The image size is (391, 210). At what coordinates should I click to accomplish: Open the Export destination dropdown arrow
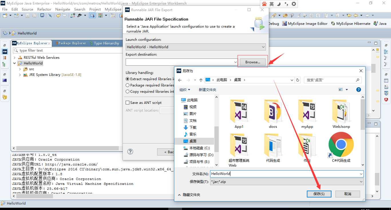point(235,62)
